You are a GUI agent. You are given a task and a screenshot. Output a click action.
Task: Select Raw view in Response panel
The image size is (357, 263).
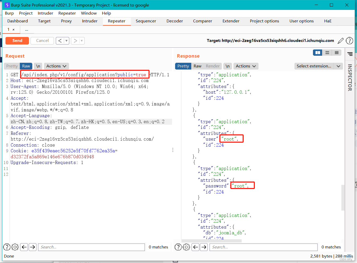[198, 66]
